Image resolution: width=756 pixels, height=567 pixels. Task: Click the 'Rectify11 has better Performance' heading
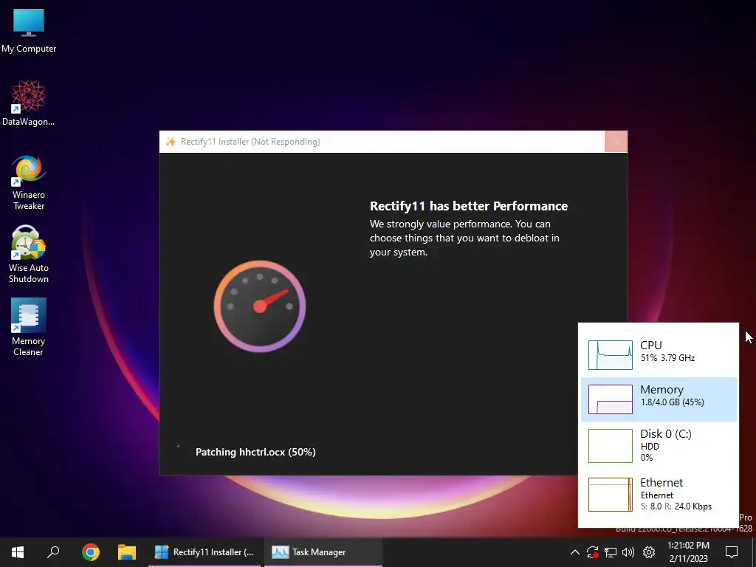point(469,206)
